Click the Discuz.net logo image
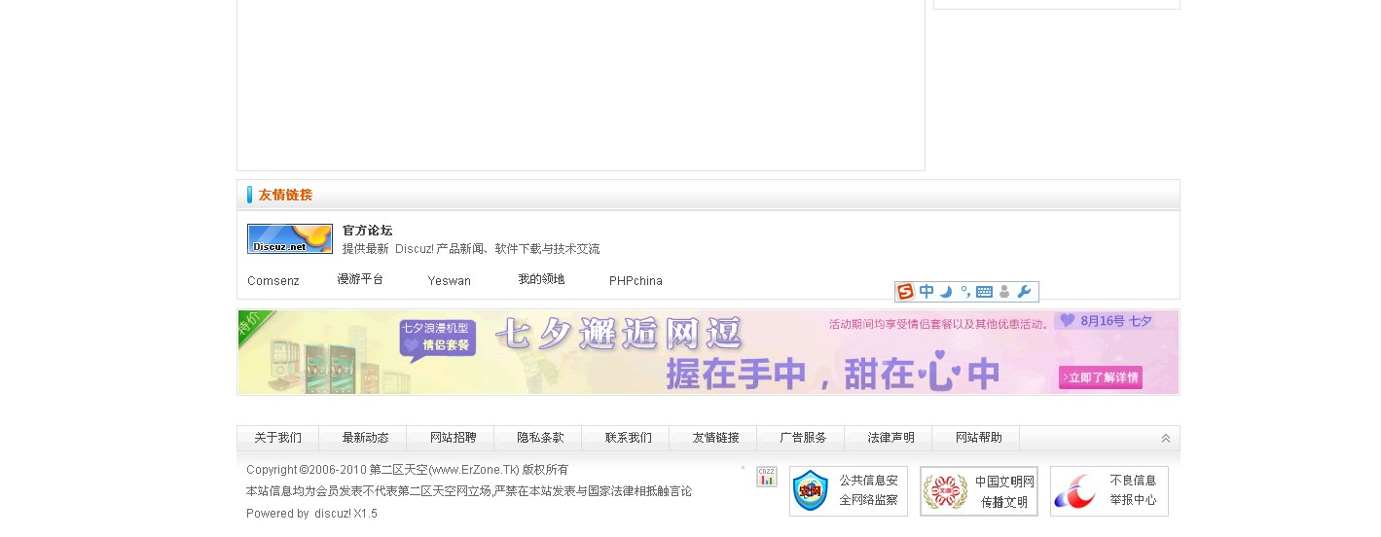The height and width of the screenshot is (537, 1381). tap(290, 238)
